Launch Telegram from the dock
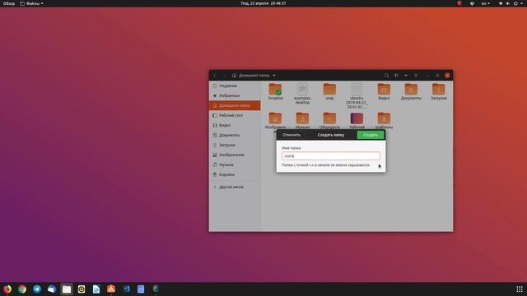This screenshot has width=527, height=296. (x=37, y=289)
